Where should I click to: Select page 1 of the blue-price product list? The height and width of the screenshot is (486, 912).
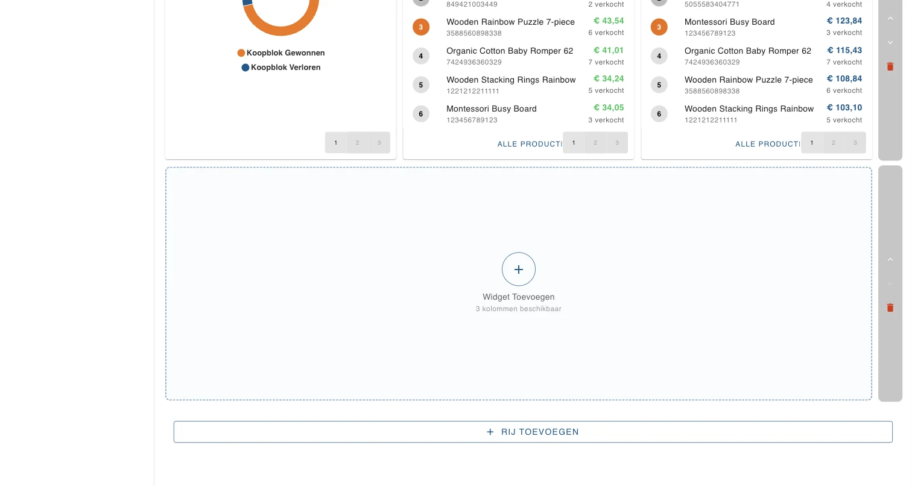point(812,143)
